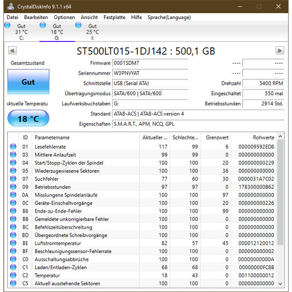Select the C: drive status icon
The image size is (292, 292).
point(7,25)
